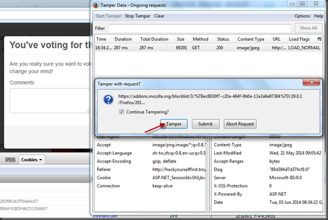This screenshot has height=220, width=328.
Task: Select the GET method cell
Action: [x=196, y=48]
